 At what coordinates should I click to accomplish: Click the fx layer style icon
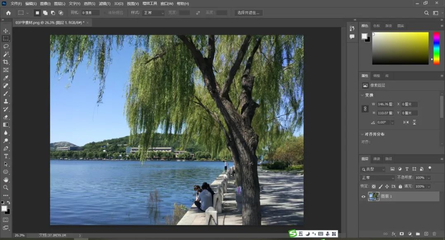[x=393, y=234]
